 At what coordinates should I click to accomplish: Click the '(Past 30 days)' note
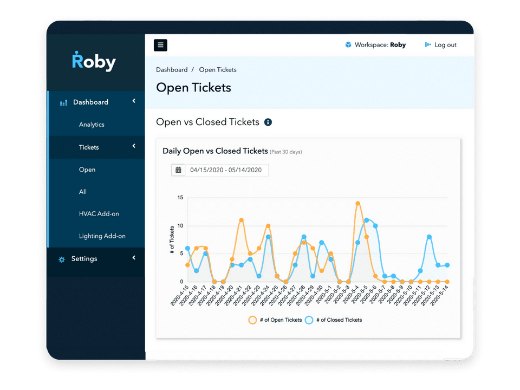(286, 152)
